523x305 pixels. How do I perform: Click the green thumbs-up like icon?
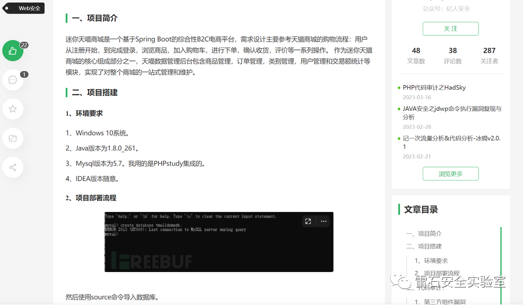pyautogui.click(x=13, y=51)
